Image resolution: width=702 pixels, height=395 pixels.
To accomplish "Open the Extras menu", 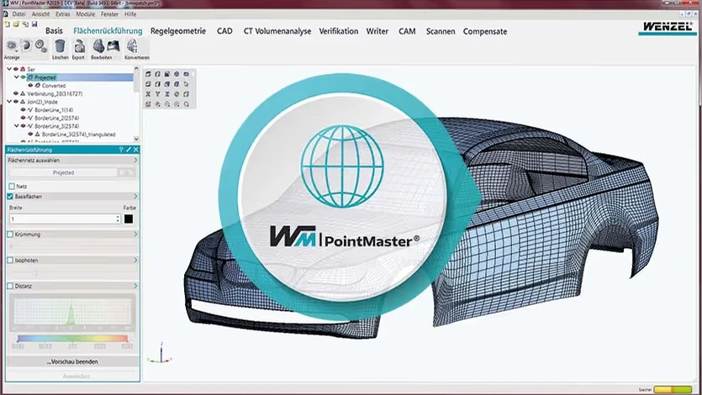I will tap(63, 14).
